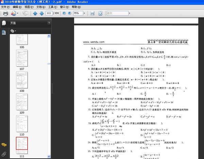
Task: Open the 文档 (Document) menu
Action: tap(41, 7)
